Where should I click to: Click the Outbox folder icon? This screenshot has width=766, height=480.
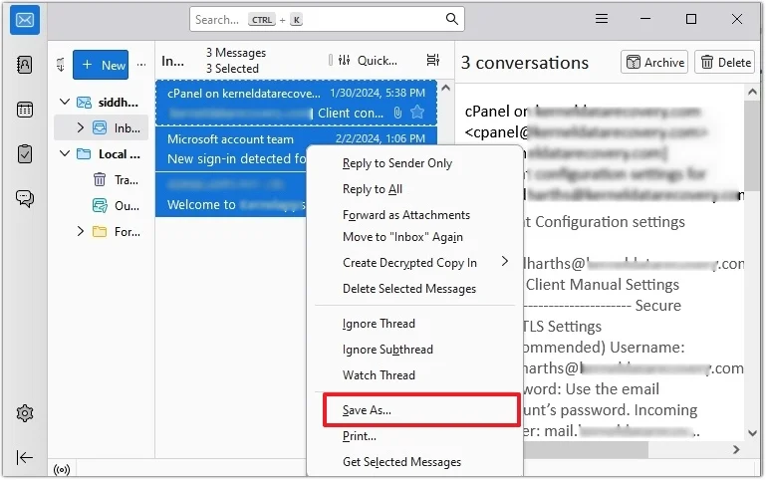100,205
